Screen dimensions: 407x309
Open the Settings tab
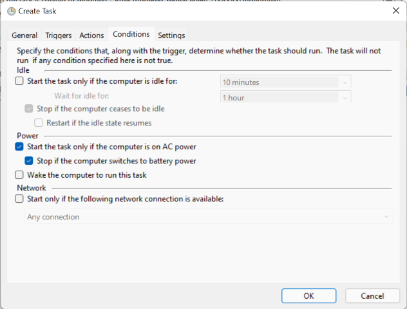click(171, 35)
